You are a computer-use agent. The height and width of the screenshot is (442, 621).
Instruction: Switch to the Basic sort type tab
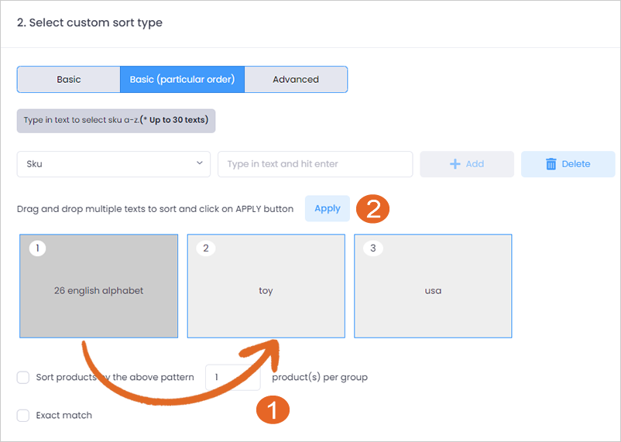[x=68, y=79]
